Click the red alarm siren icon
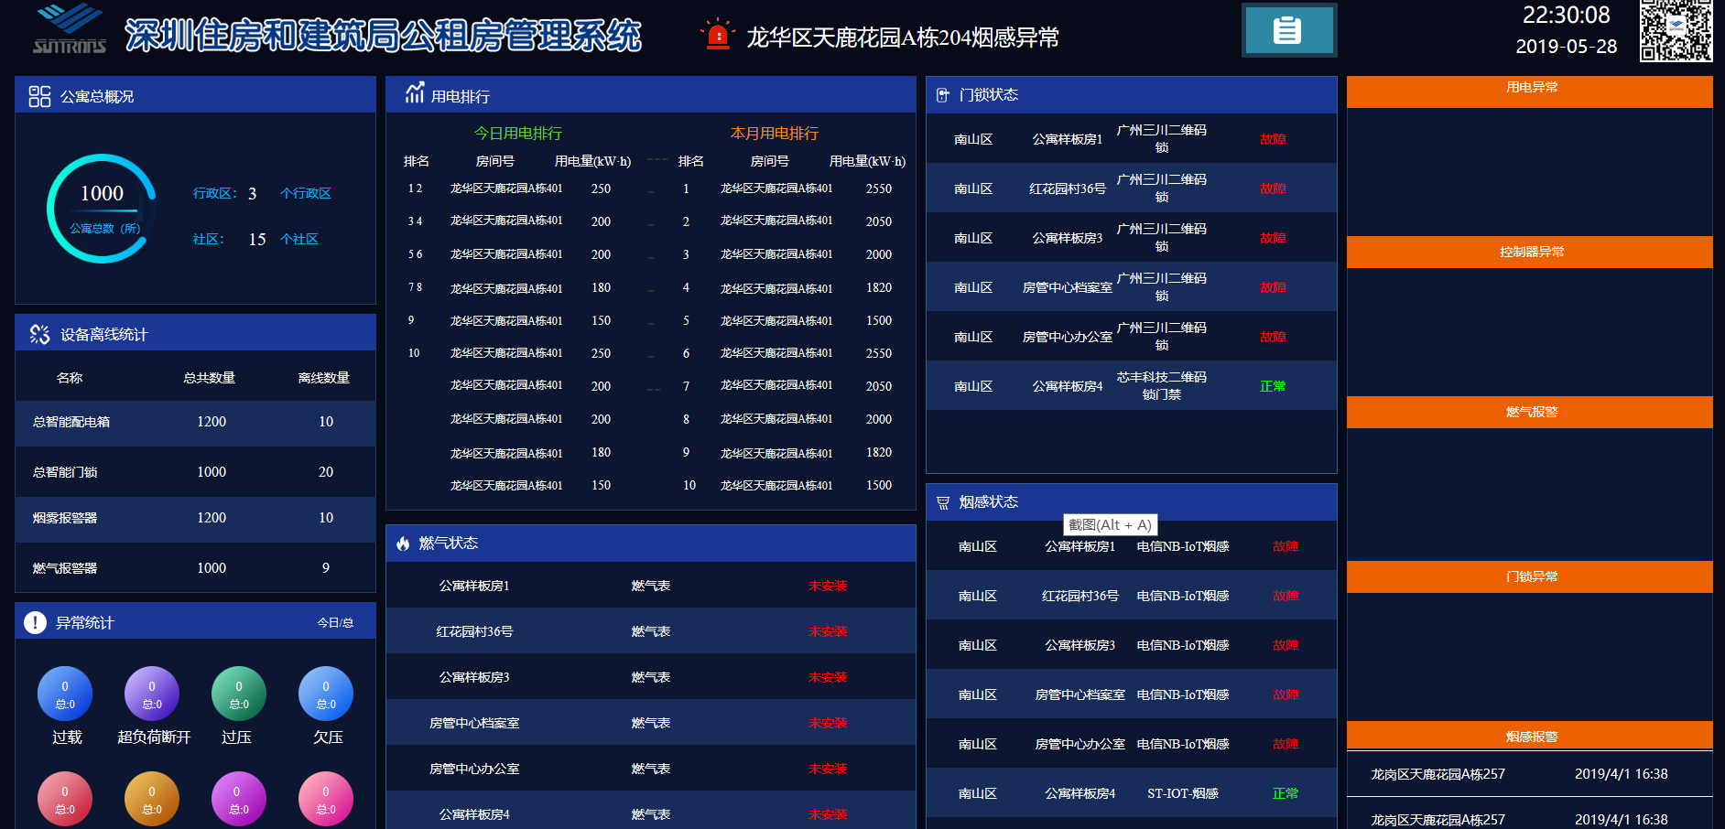This screenshot has width=1725, height=829. (x=718, y=35)
